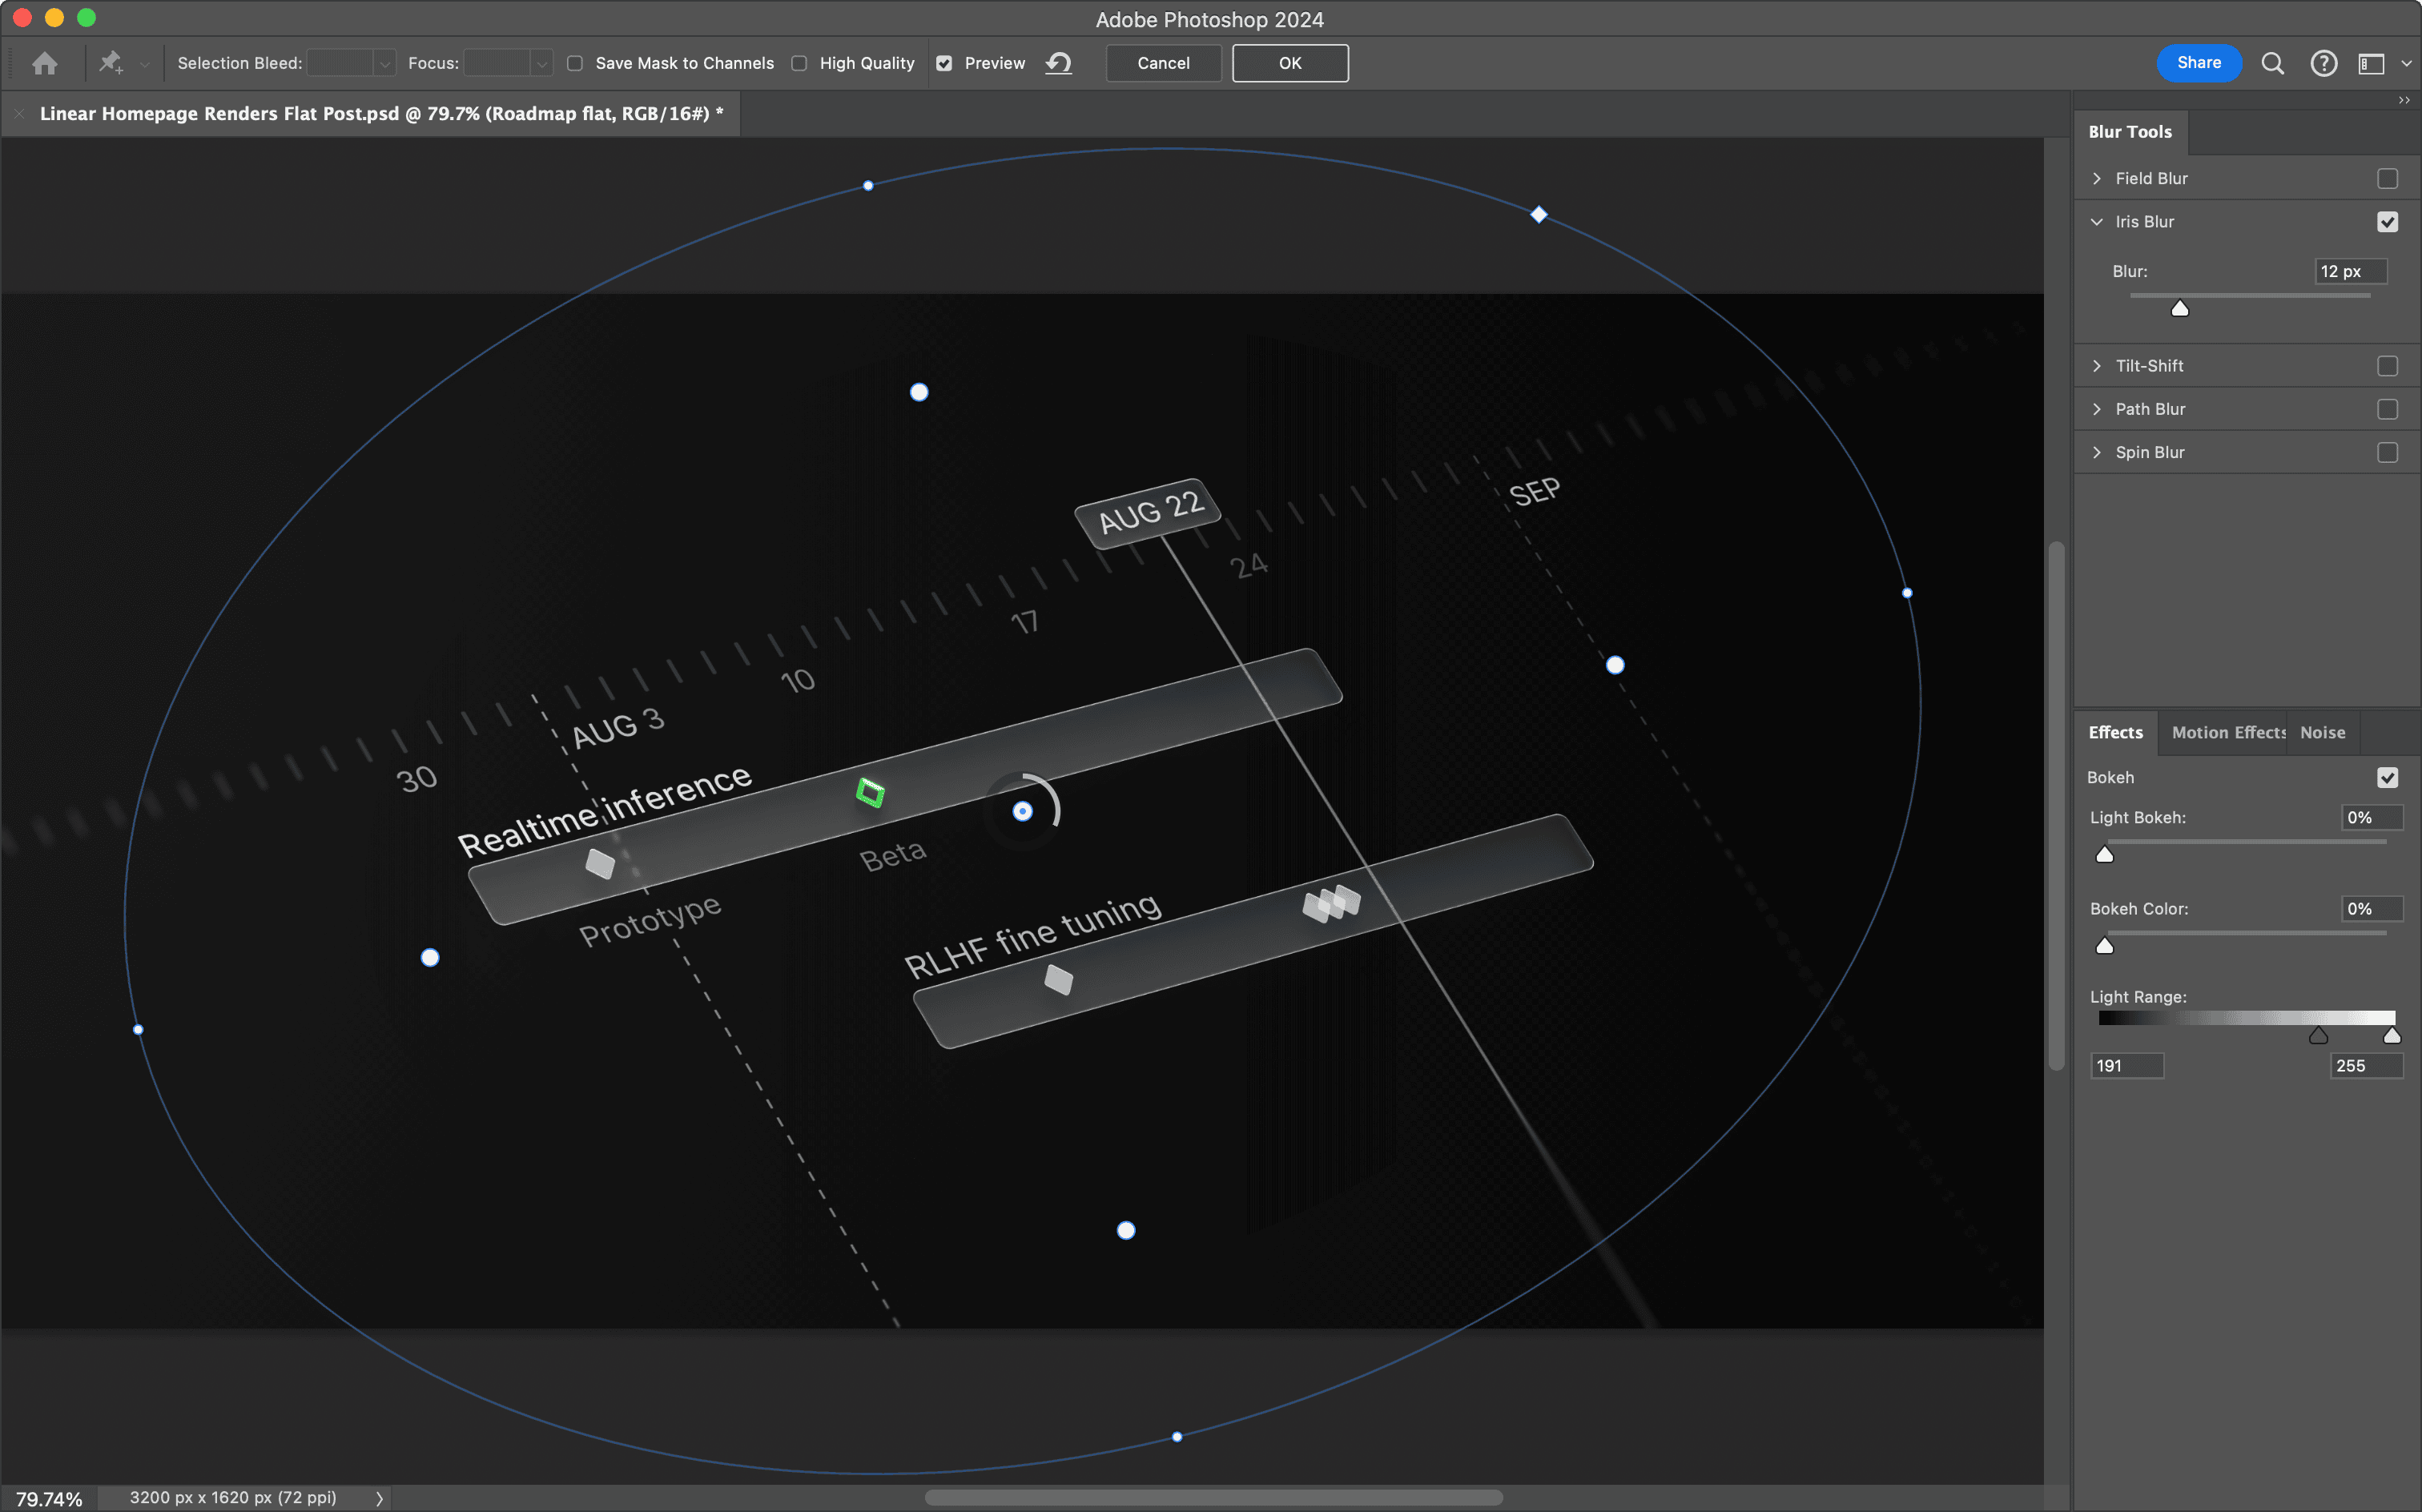
Task: Select the iris blur pin on the canvas
Action: pos(1022,810)
